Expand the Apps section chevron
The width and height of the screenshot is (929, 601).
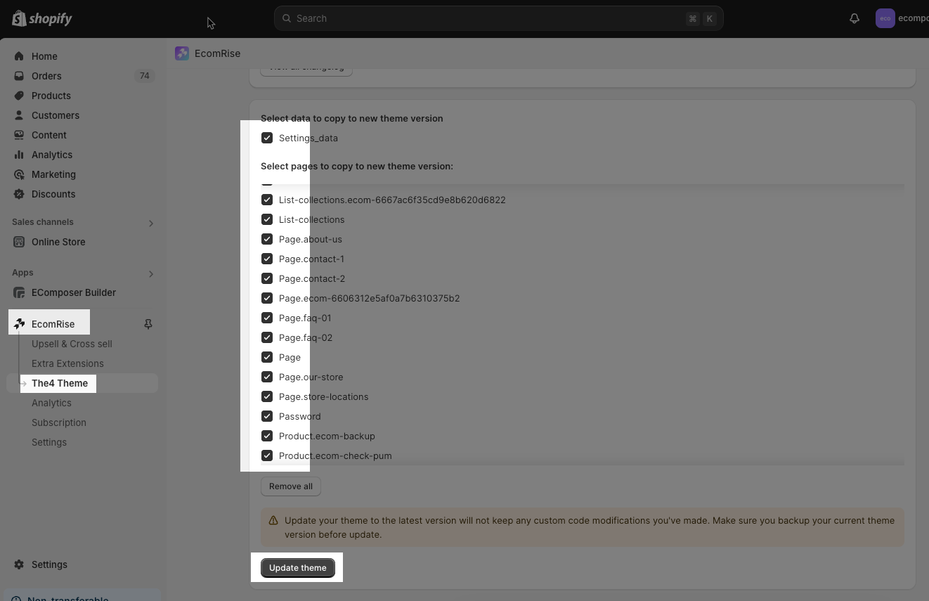[x=150, y=274]
